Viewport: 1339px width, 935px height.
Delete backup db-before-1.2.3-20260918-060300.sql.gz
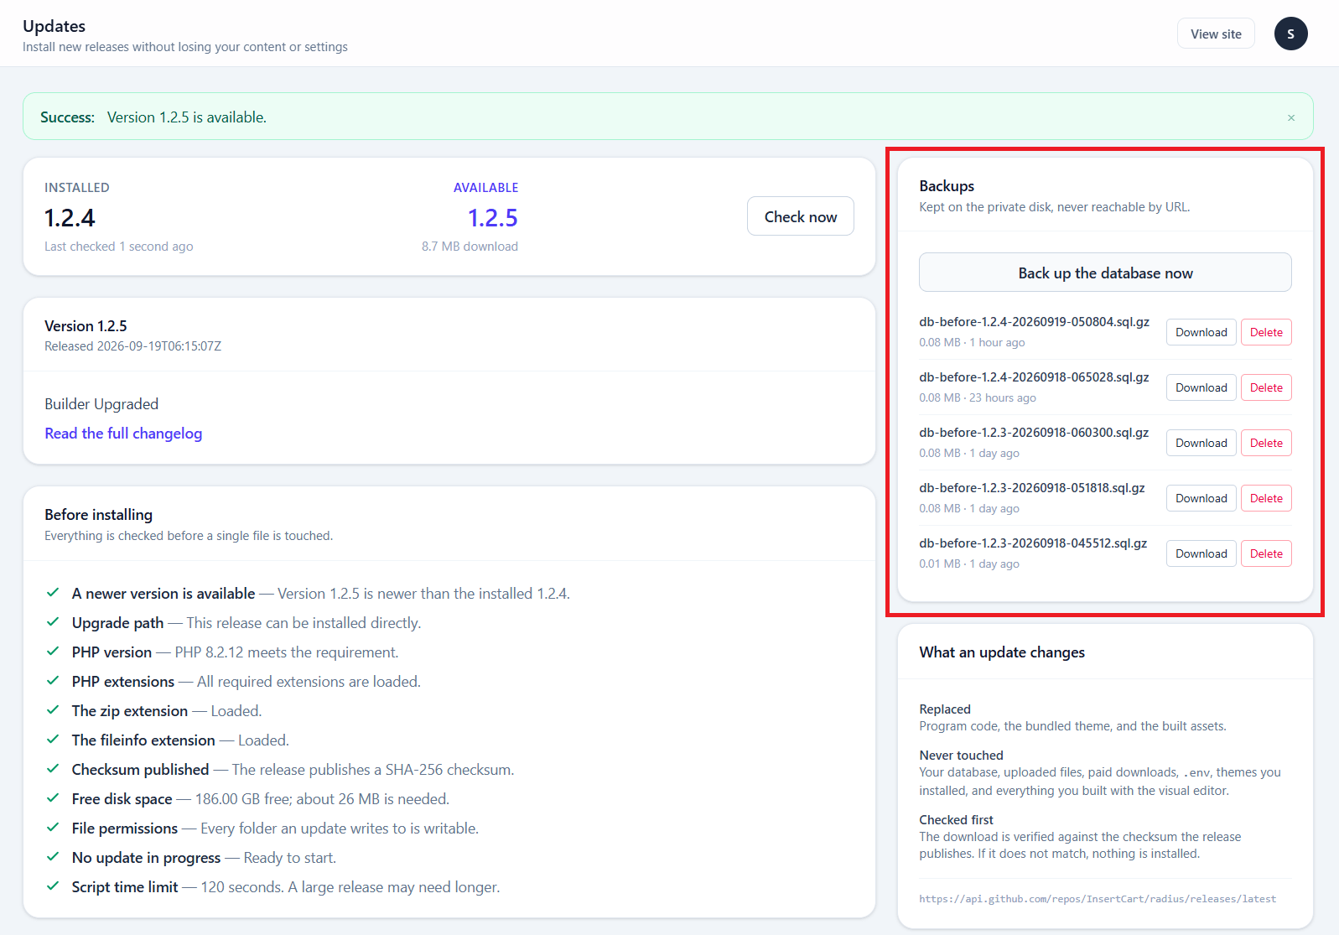click(x=1266, y=443)
